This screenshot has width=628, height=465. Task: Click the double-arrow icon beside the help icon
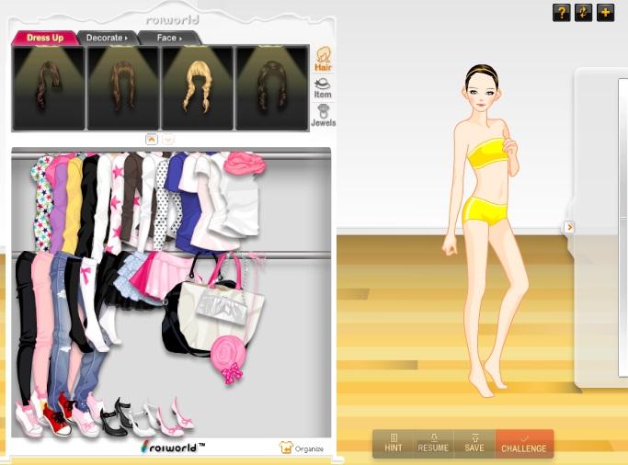pos(583,12)
